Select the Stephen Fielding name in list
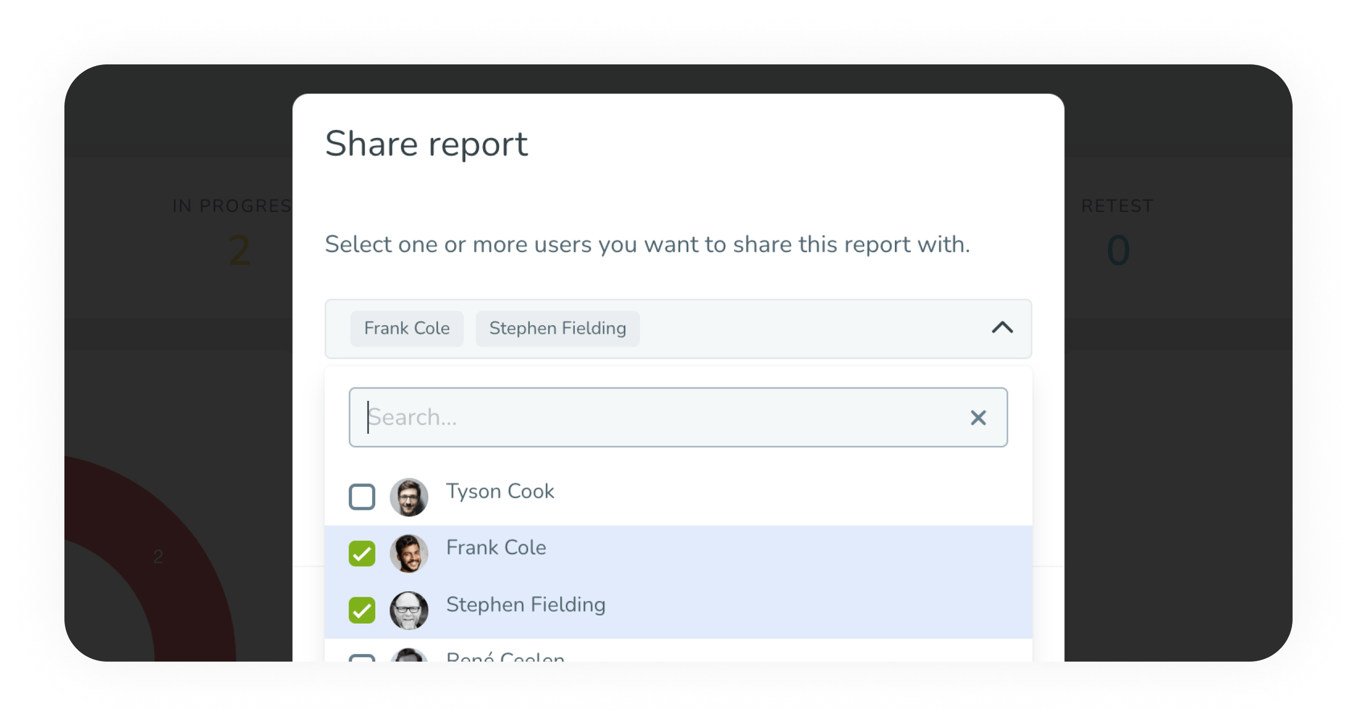Viewport: 1357px width, 726px height. 526,605
